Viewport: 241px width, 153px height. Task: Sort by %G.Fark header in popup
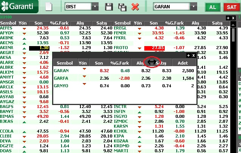pyautogui.click(x=120, y=63)
